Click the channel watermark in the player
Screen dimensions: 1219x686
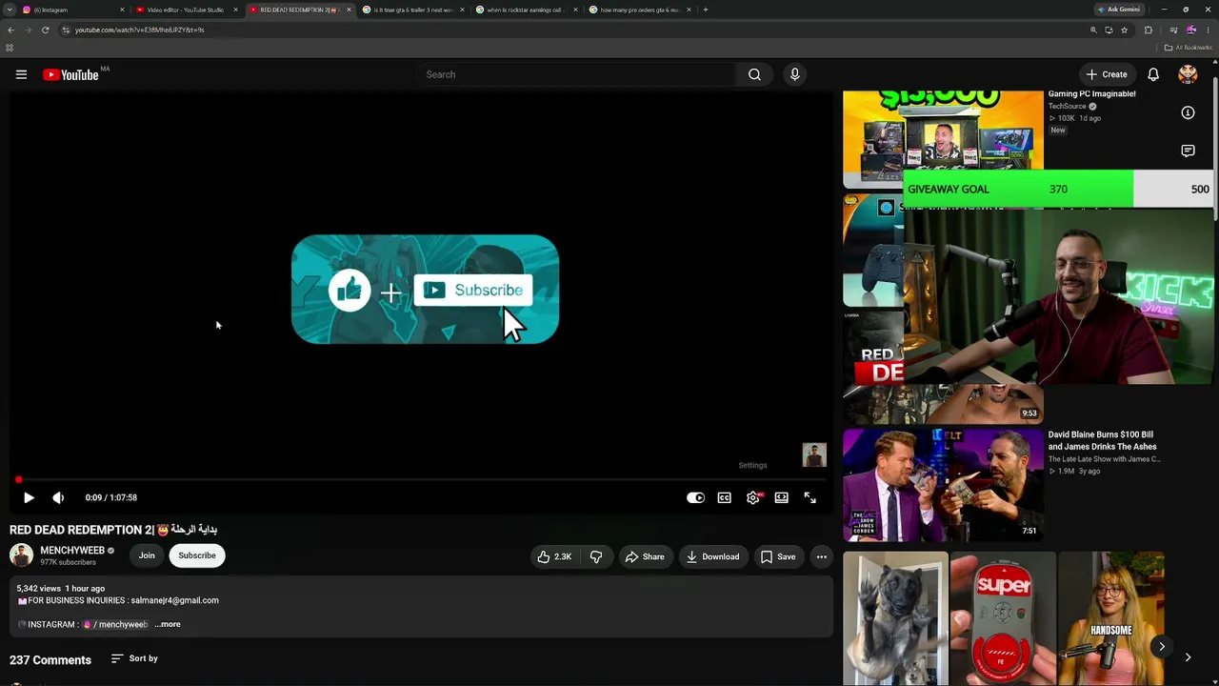click(x=814, y=454)
